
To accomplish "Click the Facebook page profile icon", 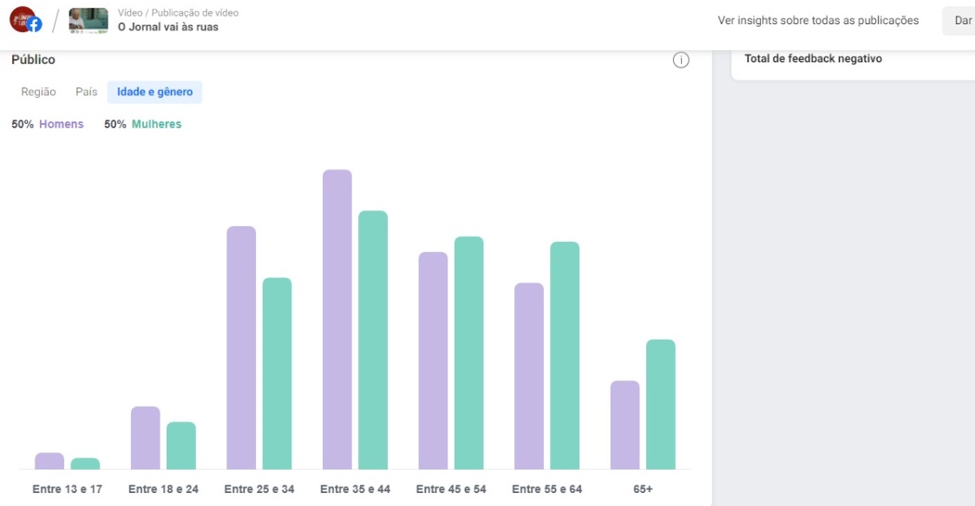I will tap(25, 19).
